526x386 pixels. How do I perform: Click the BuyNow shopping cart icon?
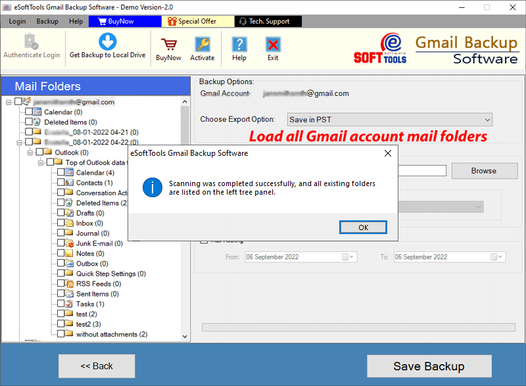coord(168,43)
